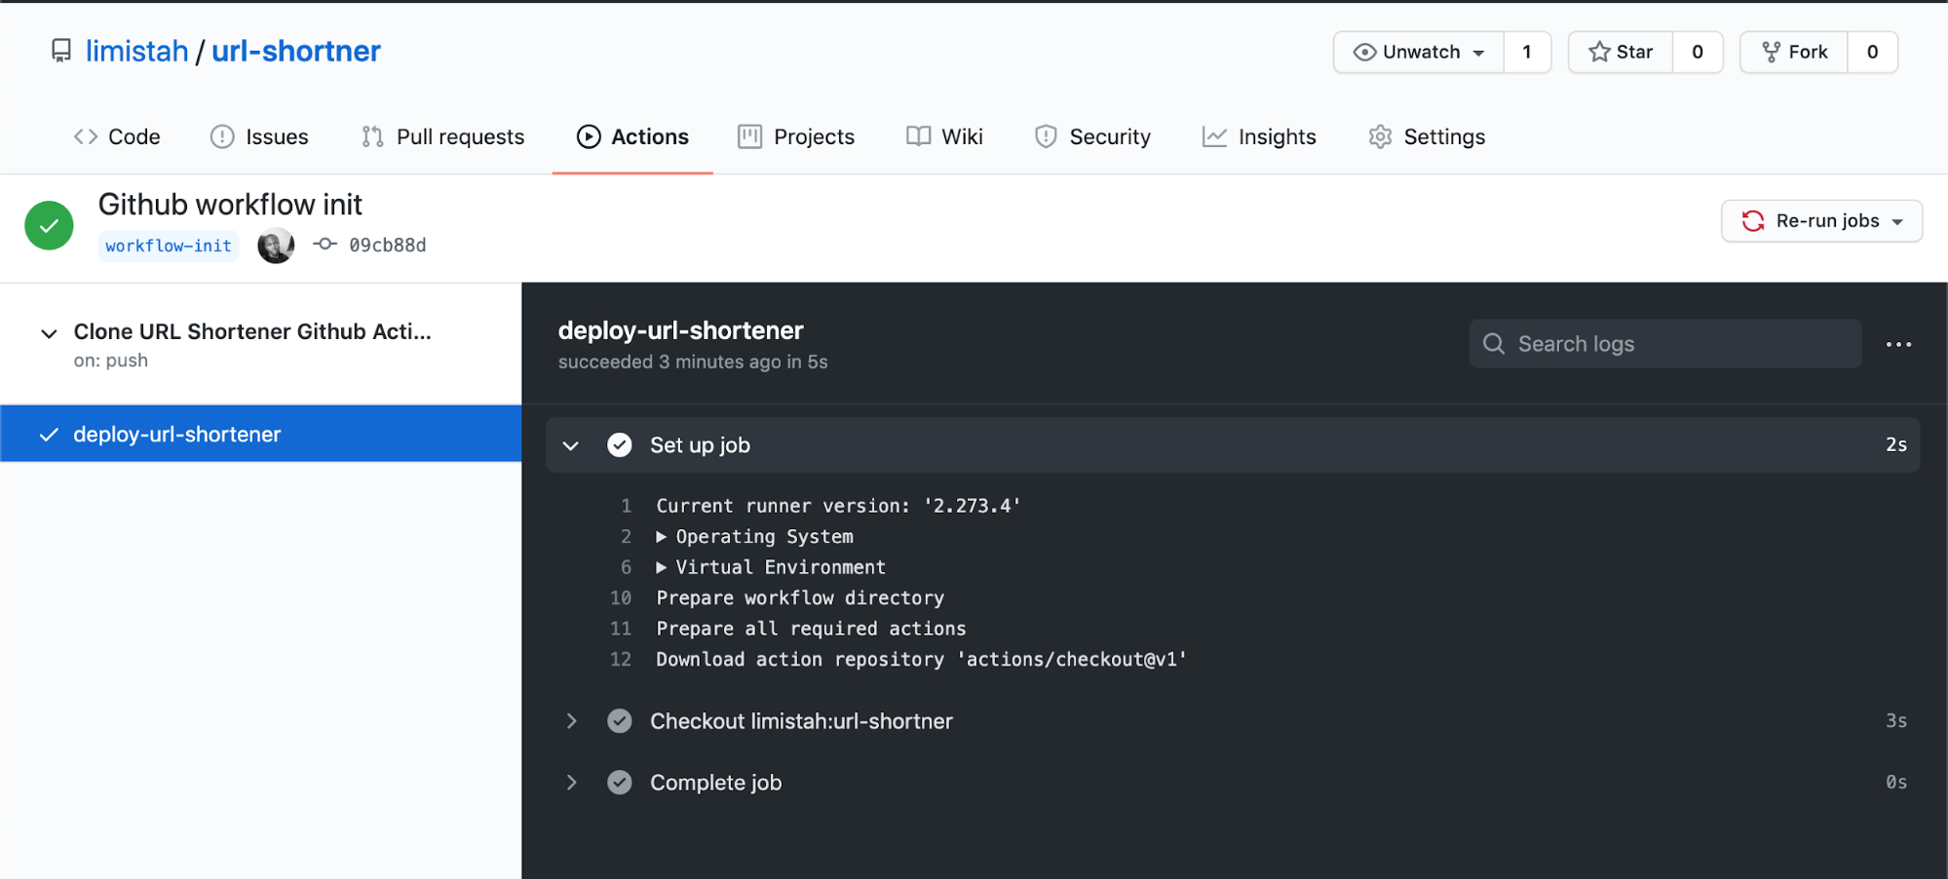Open stargazers count beside Star

pyautogui.click(x=1698, y=53)
